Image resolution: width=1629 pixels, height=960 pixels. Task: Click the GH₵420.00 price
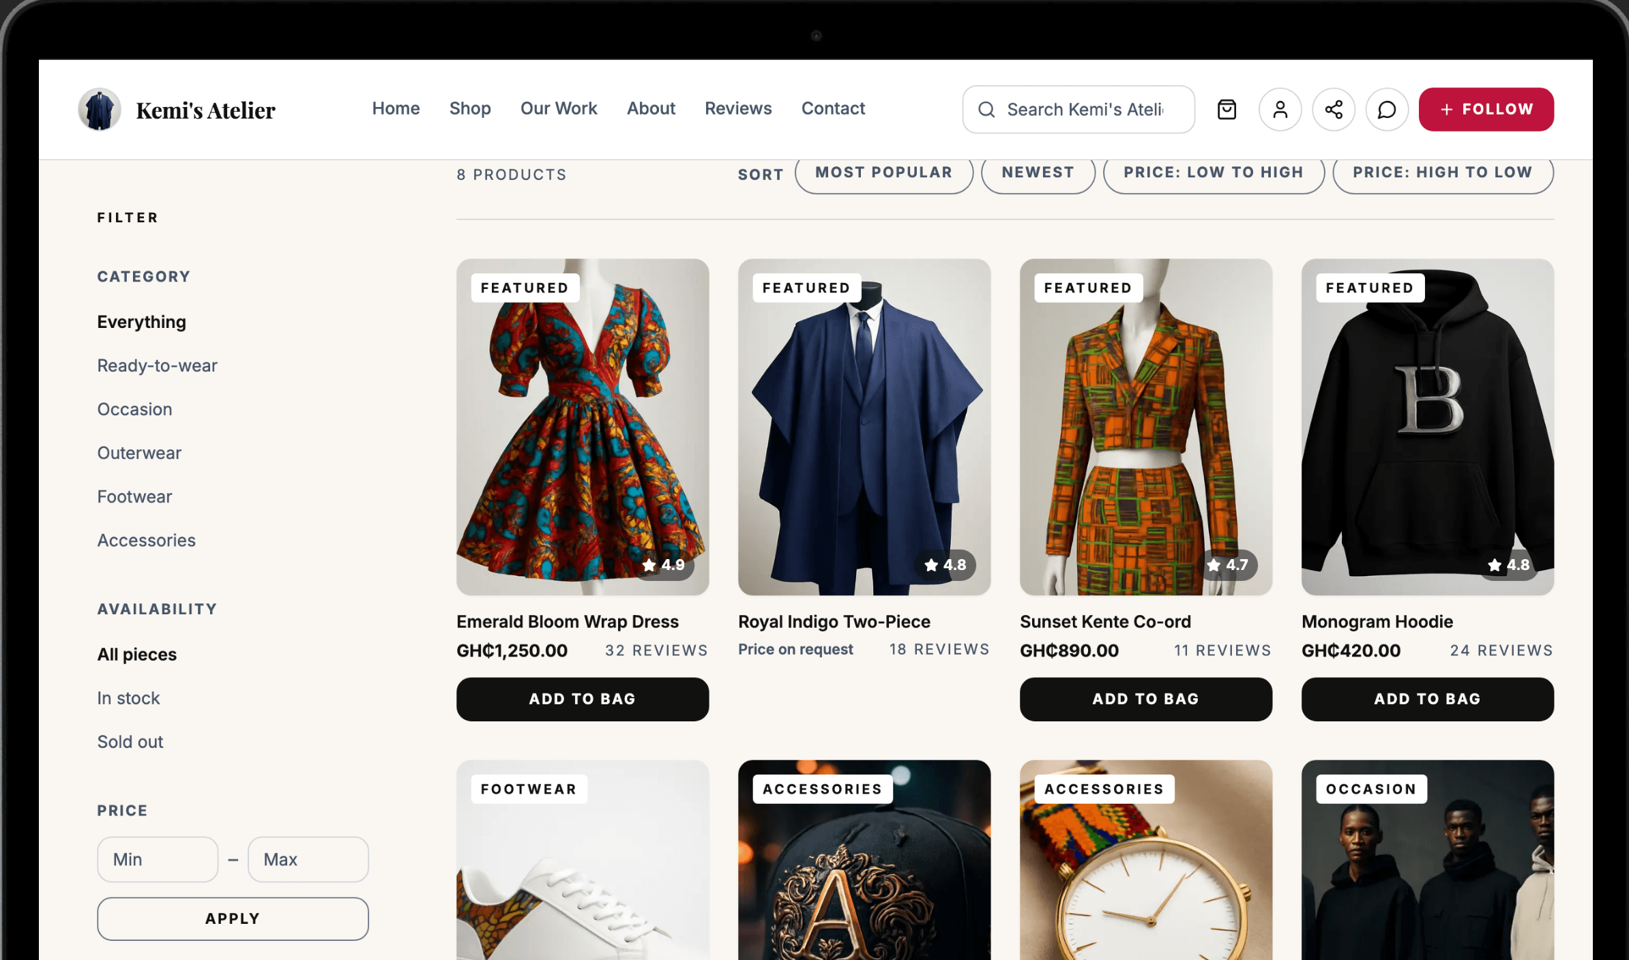coord(1351,650)
